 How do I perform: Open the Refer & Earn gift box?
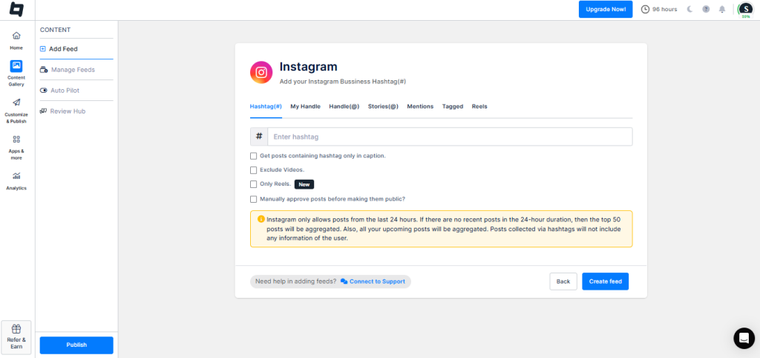16,337
